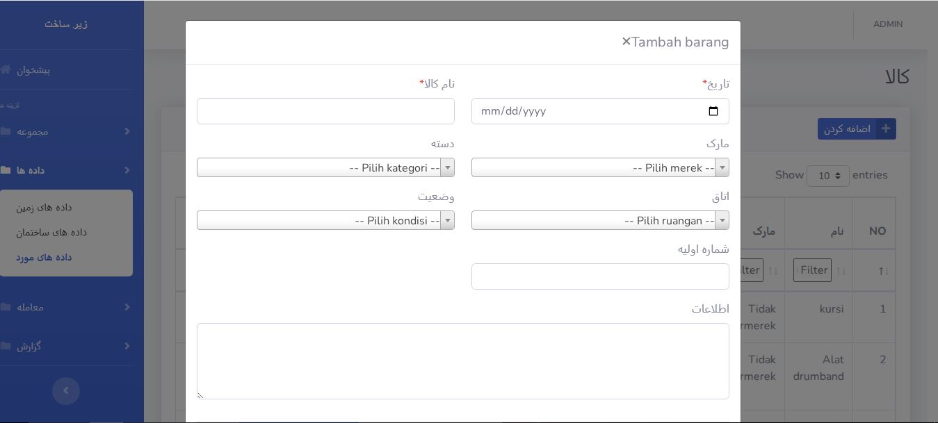Click the sort arrows in NO column
938x423 pixels.
[x=883, y=271]
